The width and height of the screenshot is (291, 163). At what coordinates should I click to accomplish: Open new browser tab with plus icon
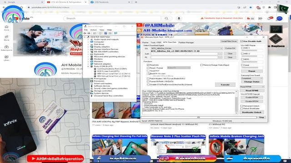click(136, 2)
